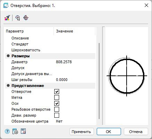
Task: Enable the Диам. размер checkbox
Action: click(57, 115)
